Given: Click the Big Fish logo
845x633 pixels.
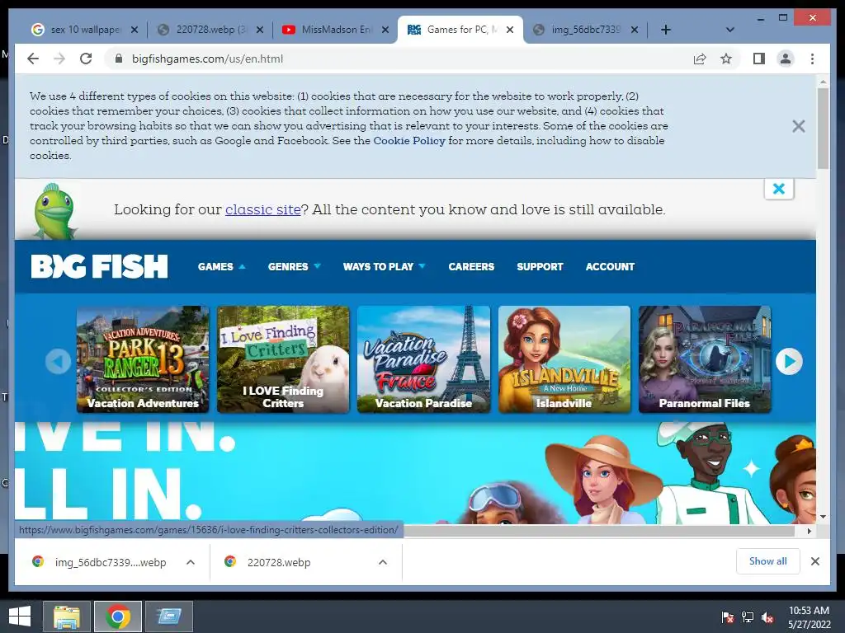Looking at the screenshot, I should point(99,266).
